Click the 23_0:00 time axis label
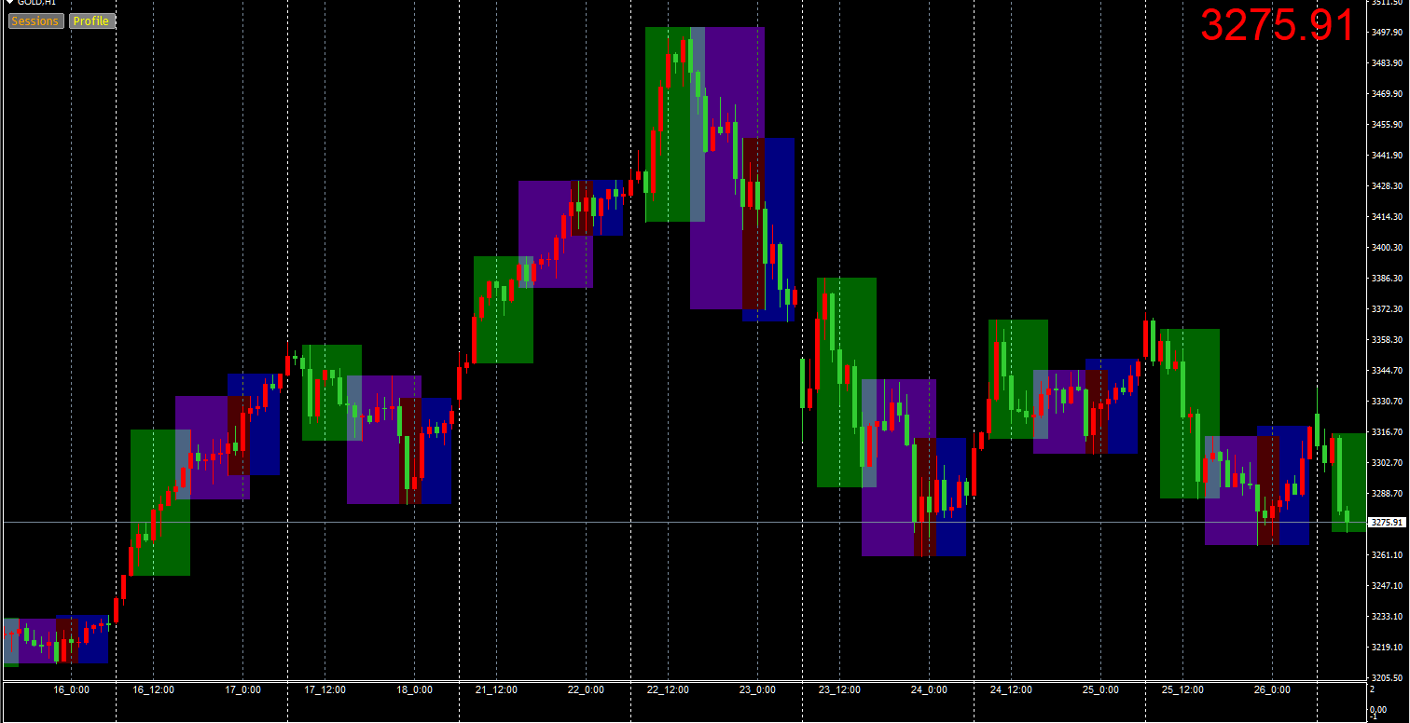1410x723 pixels. 757,690
